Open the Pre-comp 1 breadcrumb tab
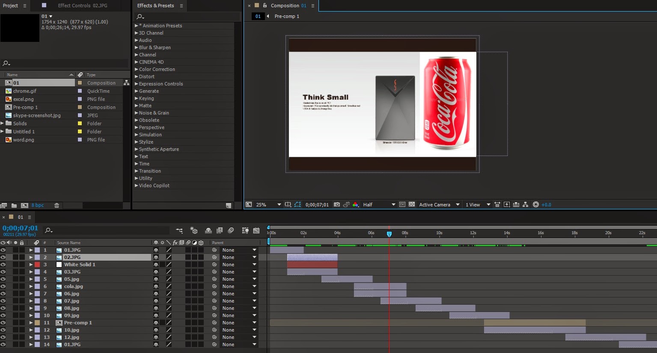 [x=287, y=16]
